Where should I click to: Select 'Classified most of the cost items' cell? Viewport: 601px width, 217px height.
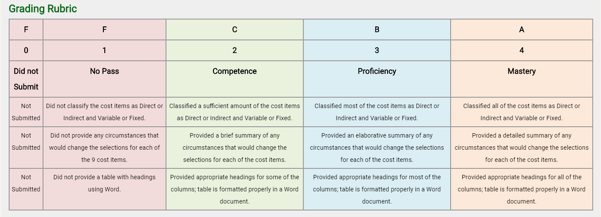(x=377, y=112)
